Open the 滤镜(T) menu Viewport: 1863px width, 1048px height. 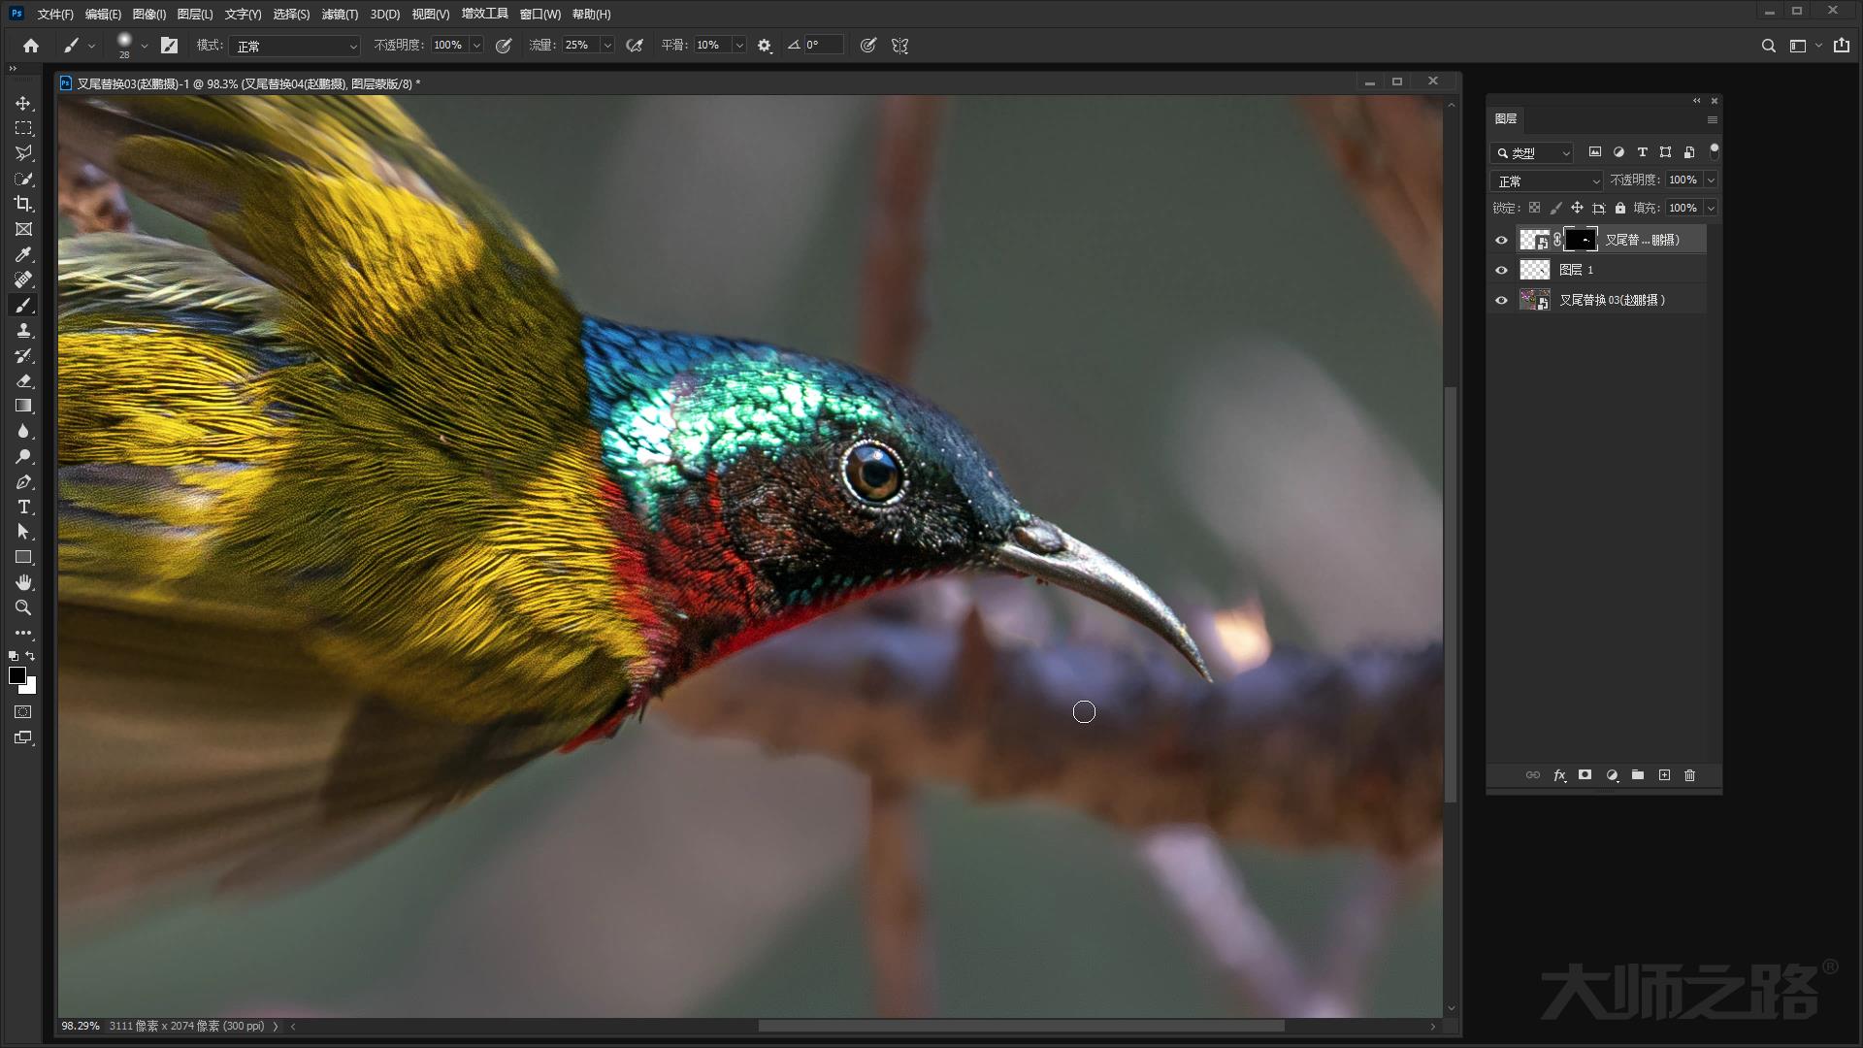pos(340,14)
